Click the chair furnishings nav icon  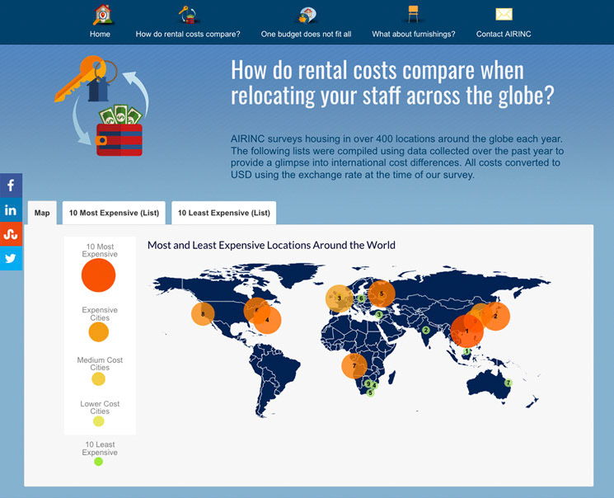point(413,14)
